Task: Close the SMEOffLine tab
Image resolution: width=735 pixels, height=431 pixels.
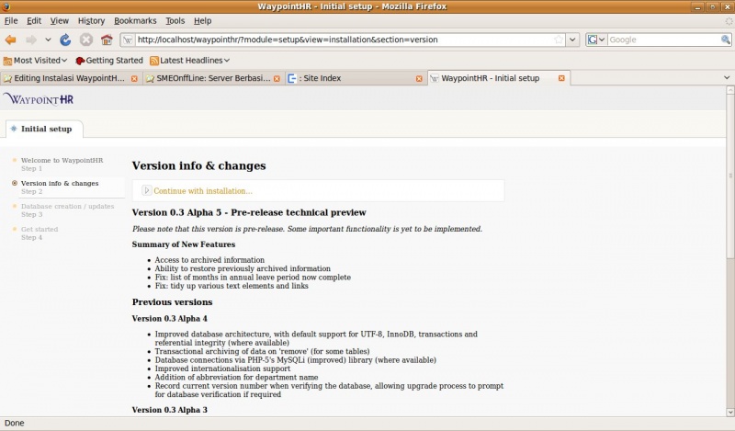Action: tap(277, 79)
